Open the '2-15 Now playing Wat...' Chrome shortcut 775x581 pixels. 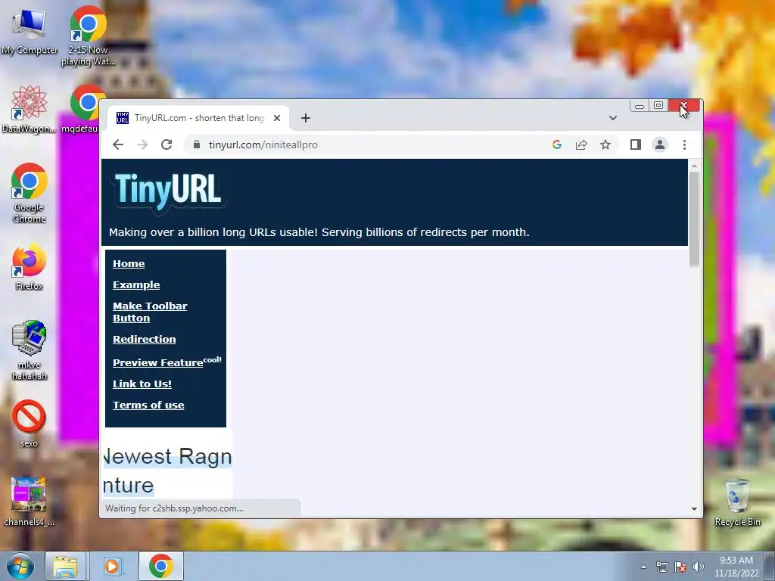click(x=88, y=36)
